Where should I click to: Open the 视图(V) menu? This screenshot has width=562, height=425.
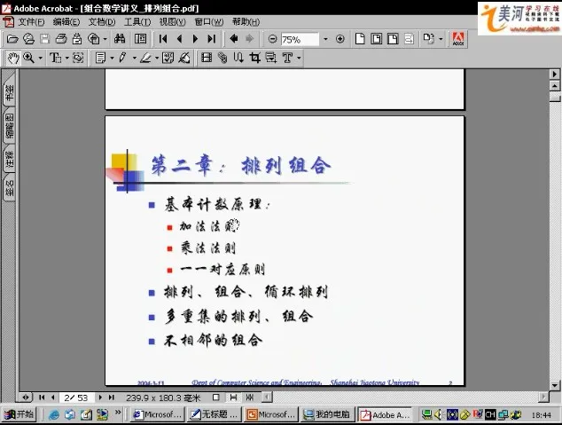172,22
